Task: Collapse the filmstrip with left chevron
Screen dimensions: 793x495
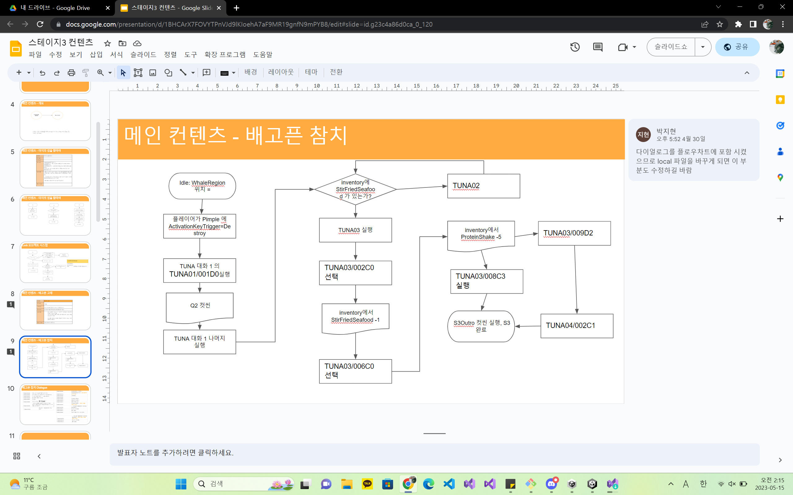Action: (39, 456)
